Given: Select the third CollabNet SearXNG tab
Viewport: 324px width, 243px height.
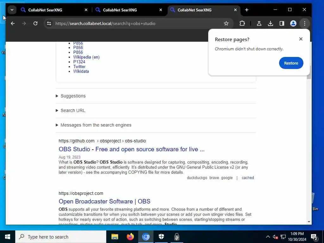Looking at the screenshot, I should [203, 10].
